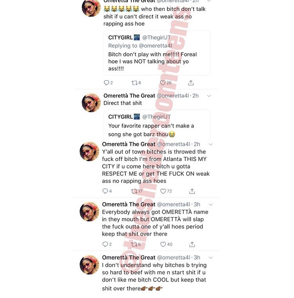The width and height of the screenshot is (294, 298).
Task: Retweet the tweet with 8 retweets
Action: [x=134, y=83]
